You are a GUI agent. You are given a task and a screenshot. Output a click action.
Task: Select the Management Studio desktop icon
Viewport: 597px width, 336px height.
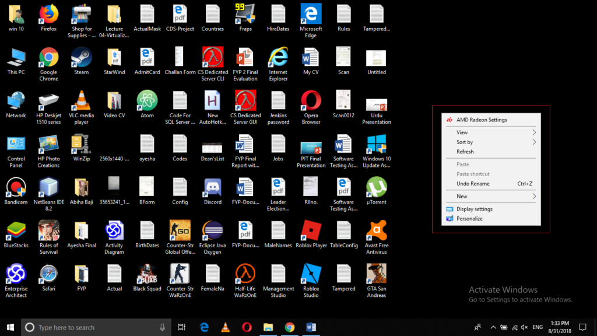pos(278,281)
